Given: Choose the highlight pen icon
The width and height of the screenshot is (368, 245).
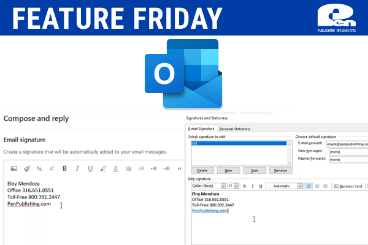Looking at the screenshot, I should tap(103, 168).
